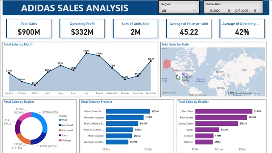272x153 pixels.
Task: Click the Microsoft Bing logo on map
Action: 169,93
